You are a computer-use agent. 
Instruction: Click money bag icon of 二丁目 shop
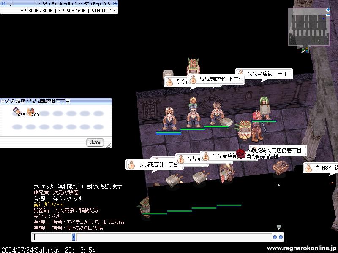tap(131, 165)
